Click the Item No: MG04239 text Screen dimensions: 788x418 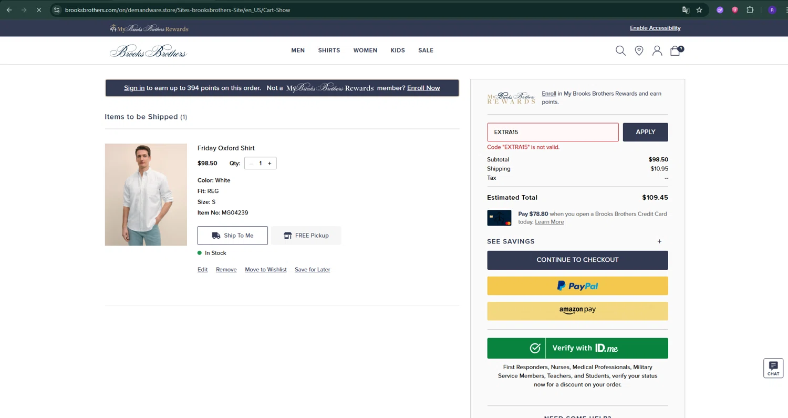pos(223,213)
